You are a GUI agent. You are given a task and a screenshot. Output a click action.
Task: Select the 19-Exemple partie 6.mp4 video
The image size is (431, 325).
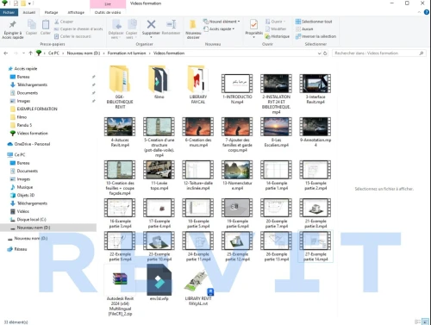pyautogui.click(x=237, y=213)
